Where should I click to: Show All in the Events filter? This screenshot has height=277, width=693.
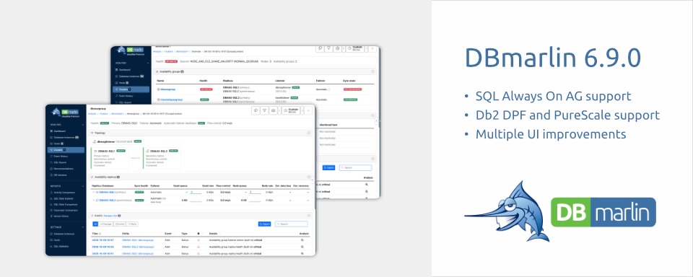tap(95, 224)
